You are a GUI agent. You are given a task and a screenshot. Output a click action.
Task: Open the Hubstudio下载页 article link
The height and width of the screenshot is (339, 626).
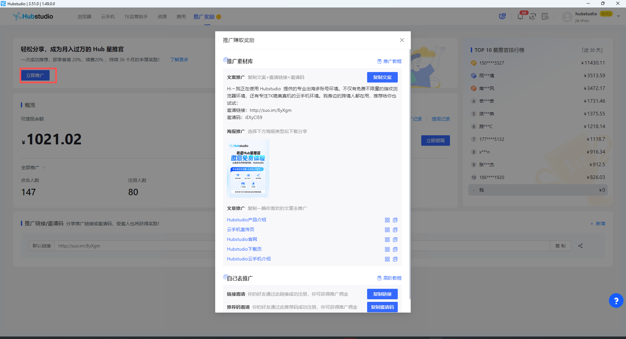[244, 249]
